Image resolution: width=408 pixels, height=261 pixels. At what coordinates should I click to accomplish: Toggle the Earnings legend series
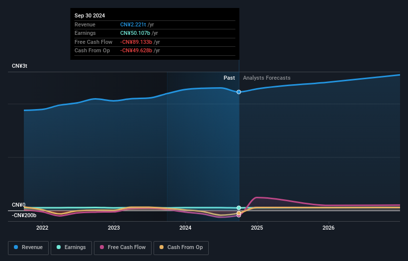[x=71, y=248]
